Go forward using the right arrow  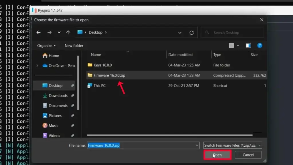(49, 33)
